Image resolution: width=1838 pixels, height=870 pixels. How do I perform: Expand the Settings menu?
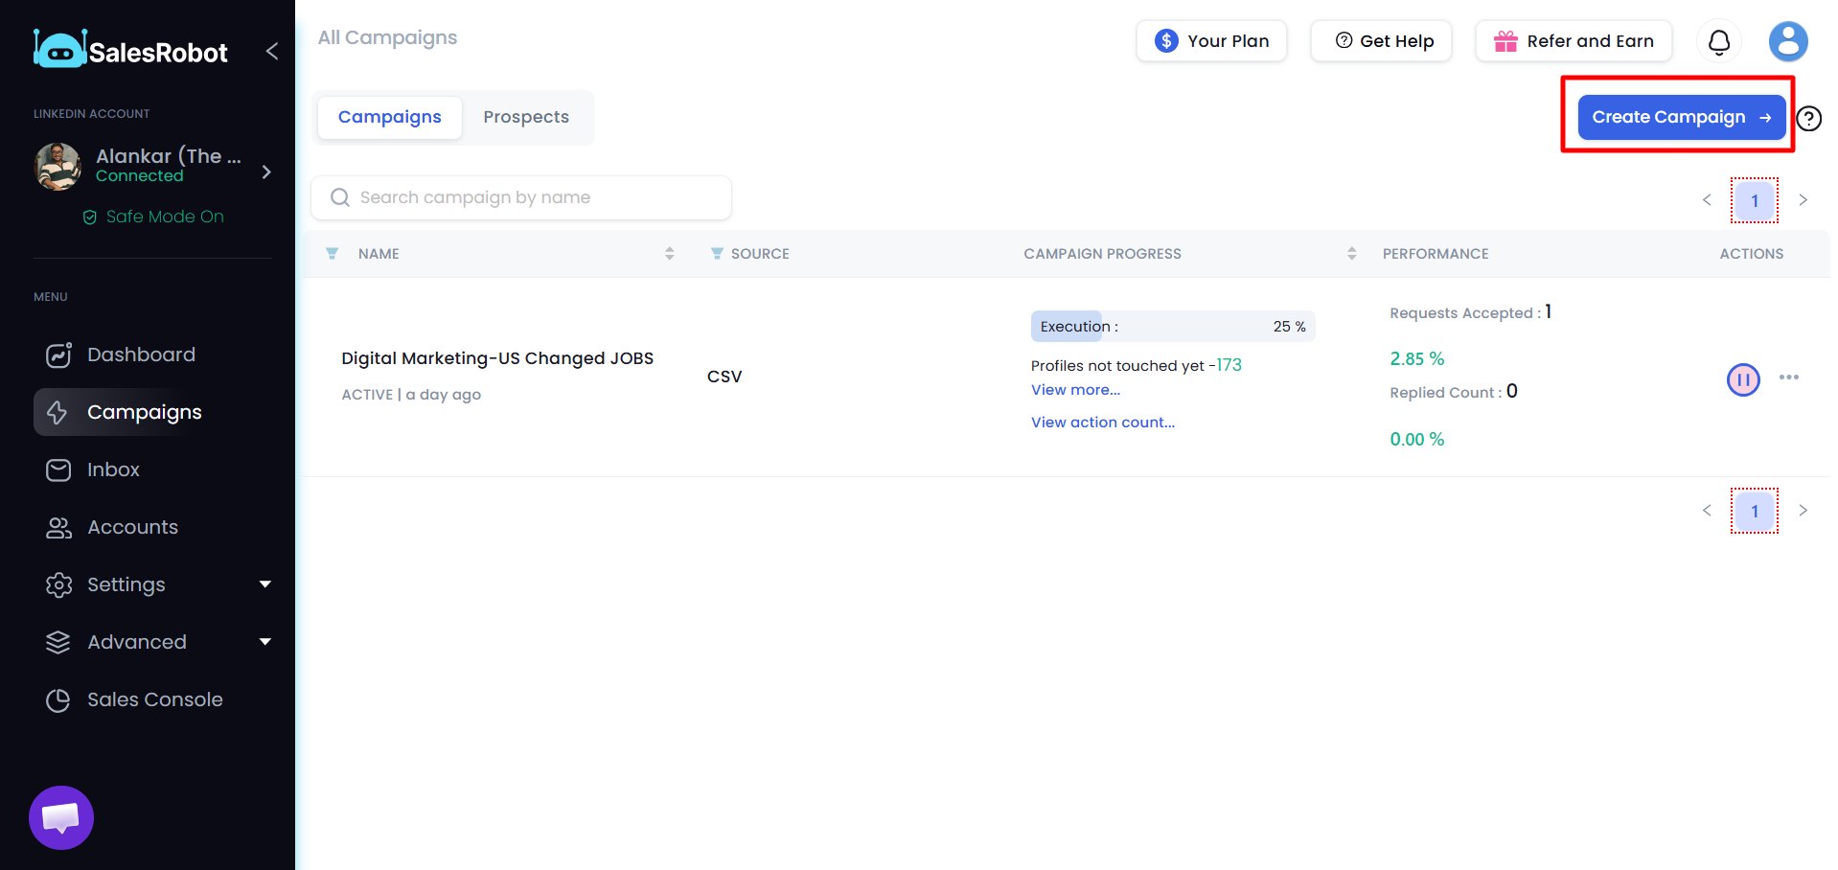(126, 584)
